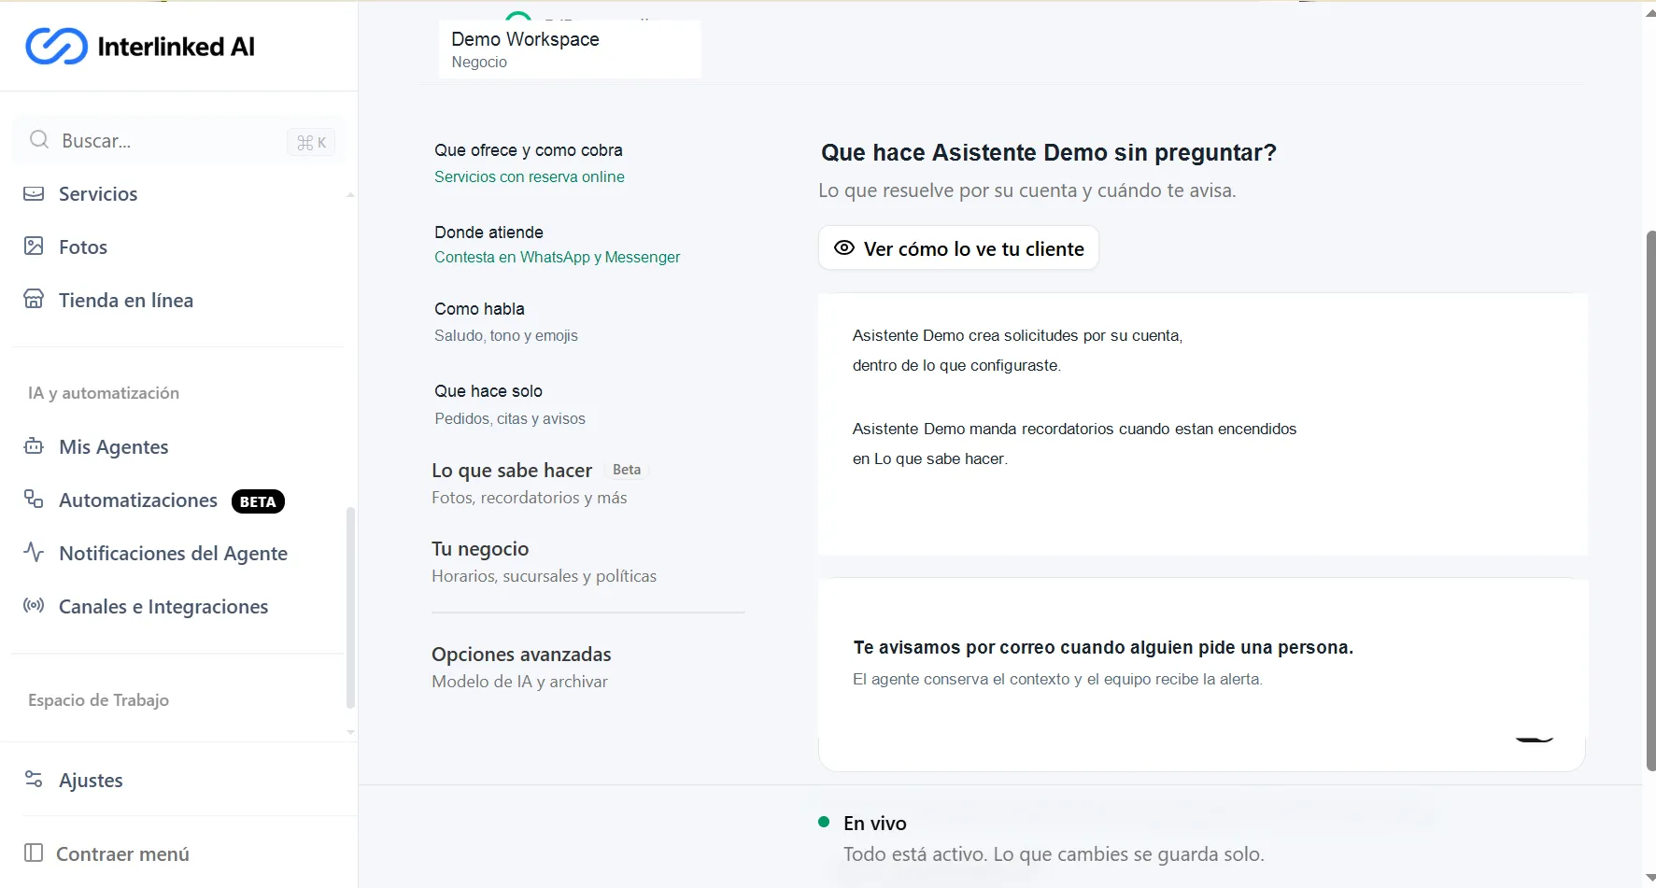The image size is (1656, 888).
Task: Click the BETA badge next to Automatizaciones
Action: point(258,501)
